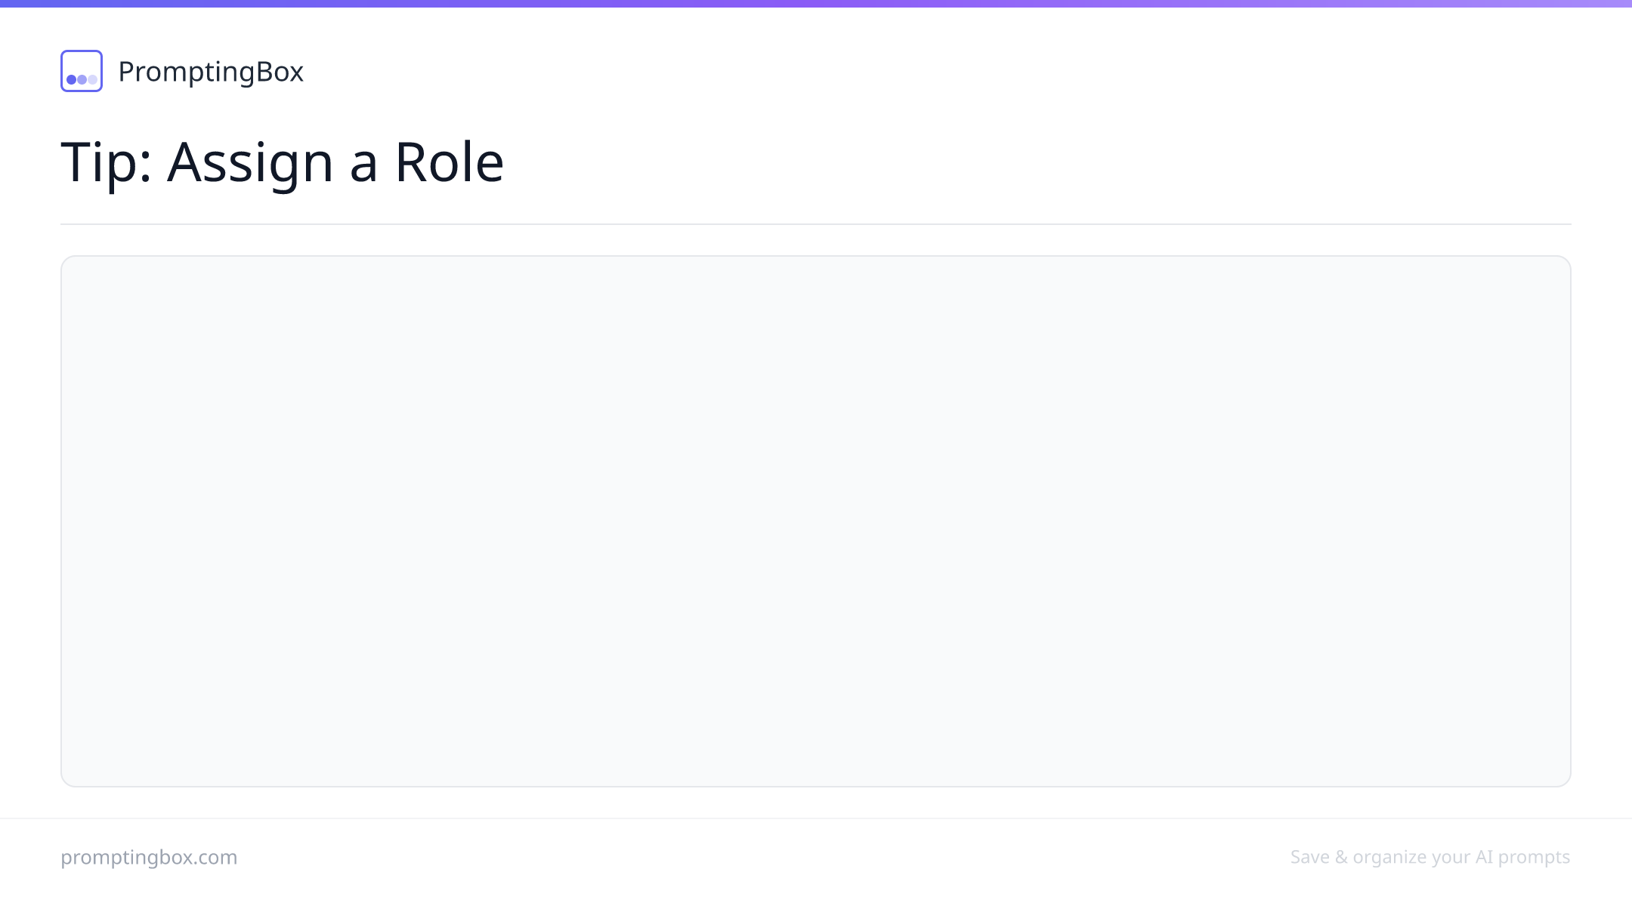Click the PromptingBox square logo icon
Image resolution: width=1632 pixels, height=906 pixels.
tap(82, 71)
